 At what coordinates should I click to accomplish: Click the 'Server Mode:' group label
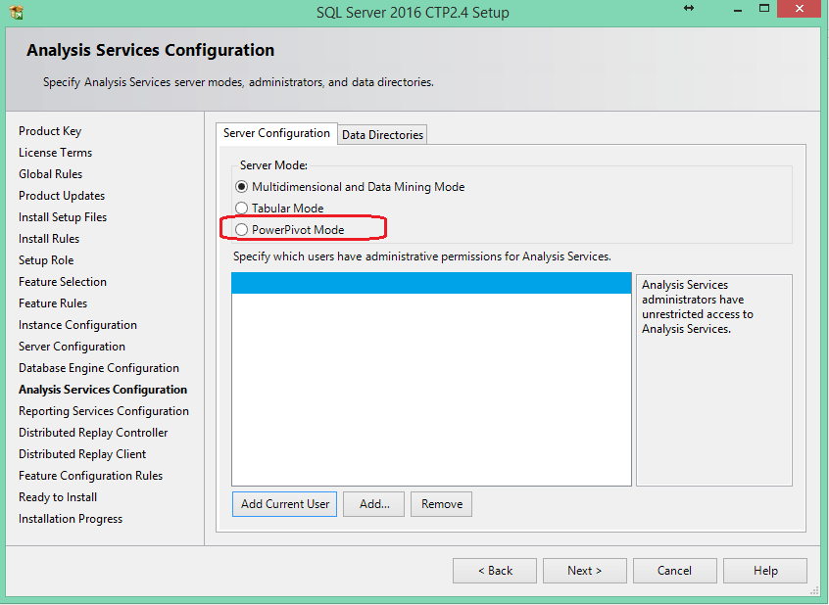click(x=273, y=165)
